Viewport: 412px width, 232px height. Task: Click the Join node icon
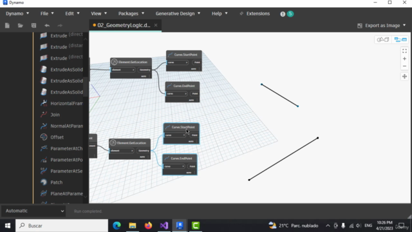coord(44,115)
